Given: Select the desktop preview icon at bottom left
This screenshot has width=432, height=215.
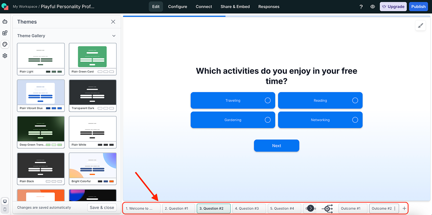Looking at the screenshot, I should (x=5, y=201).
